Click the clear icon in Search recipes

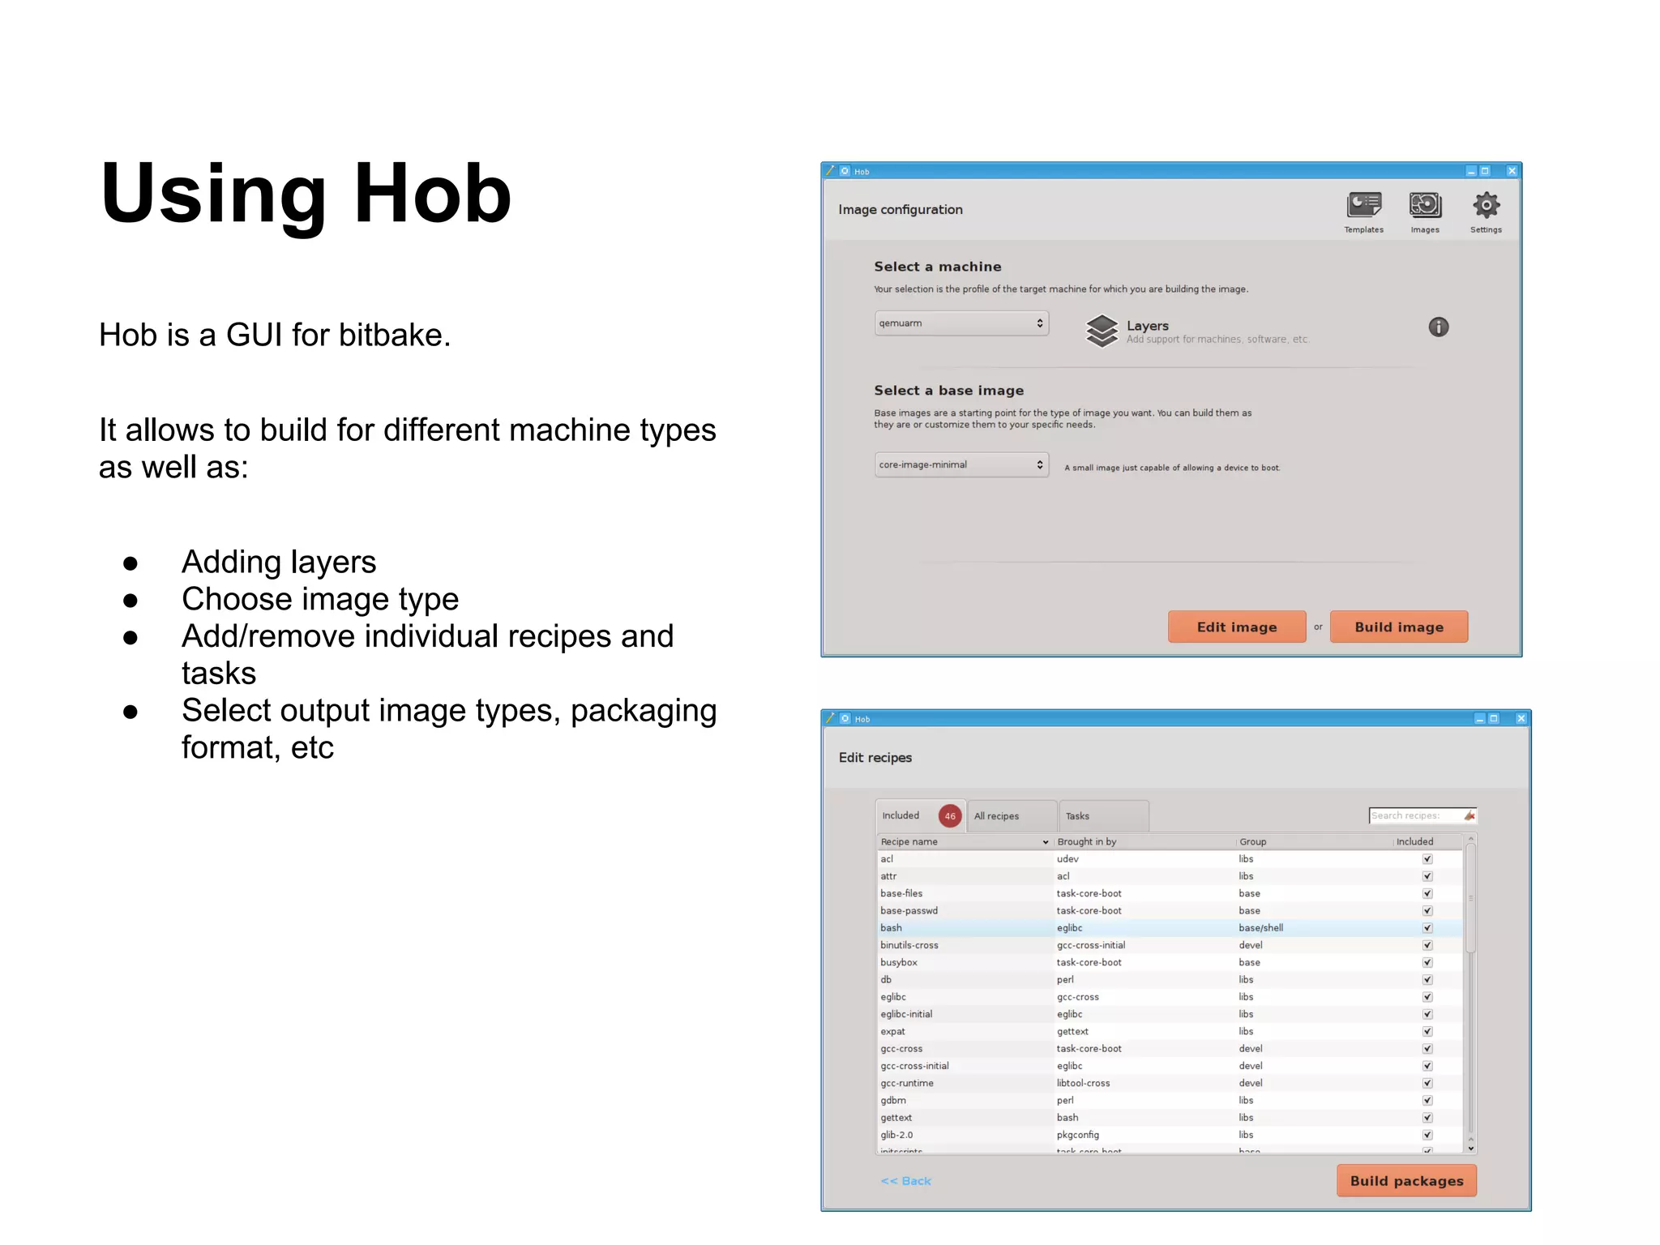click(1470, 815)
